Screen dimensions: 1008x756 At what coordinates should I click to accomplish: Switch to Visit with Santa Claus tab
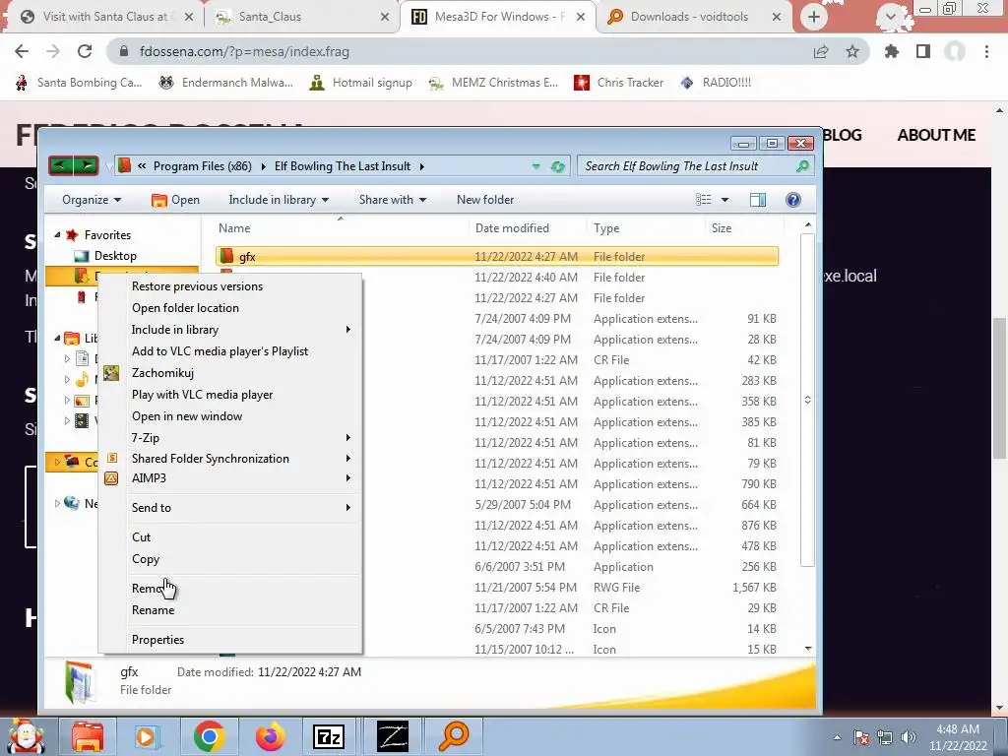(106, 17)
